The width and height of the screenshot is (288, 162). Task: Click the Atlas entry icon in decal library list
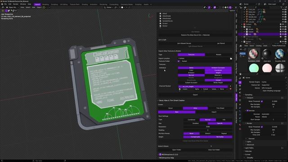point(160,13)
